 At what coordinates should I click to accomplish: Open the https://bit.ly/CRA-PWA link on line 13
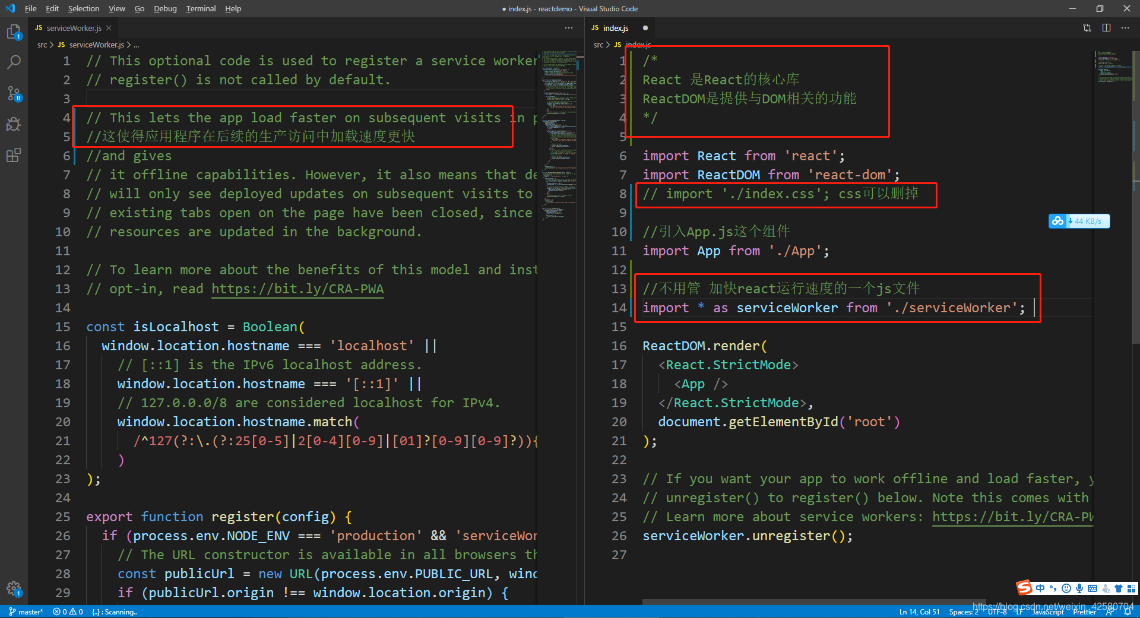[x=297, y=289]
